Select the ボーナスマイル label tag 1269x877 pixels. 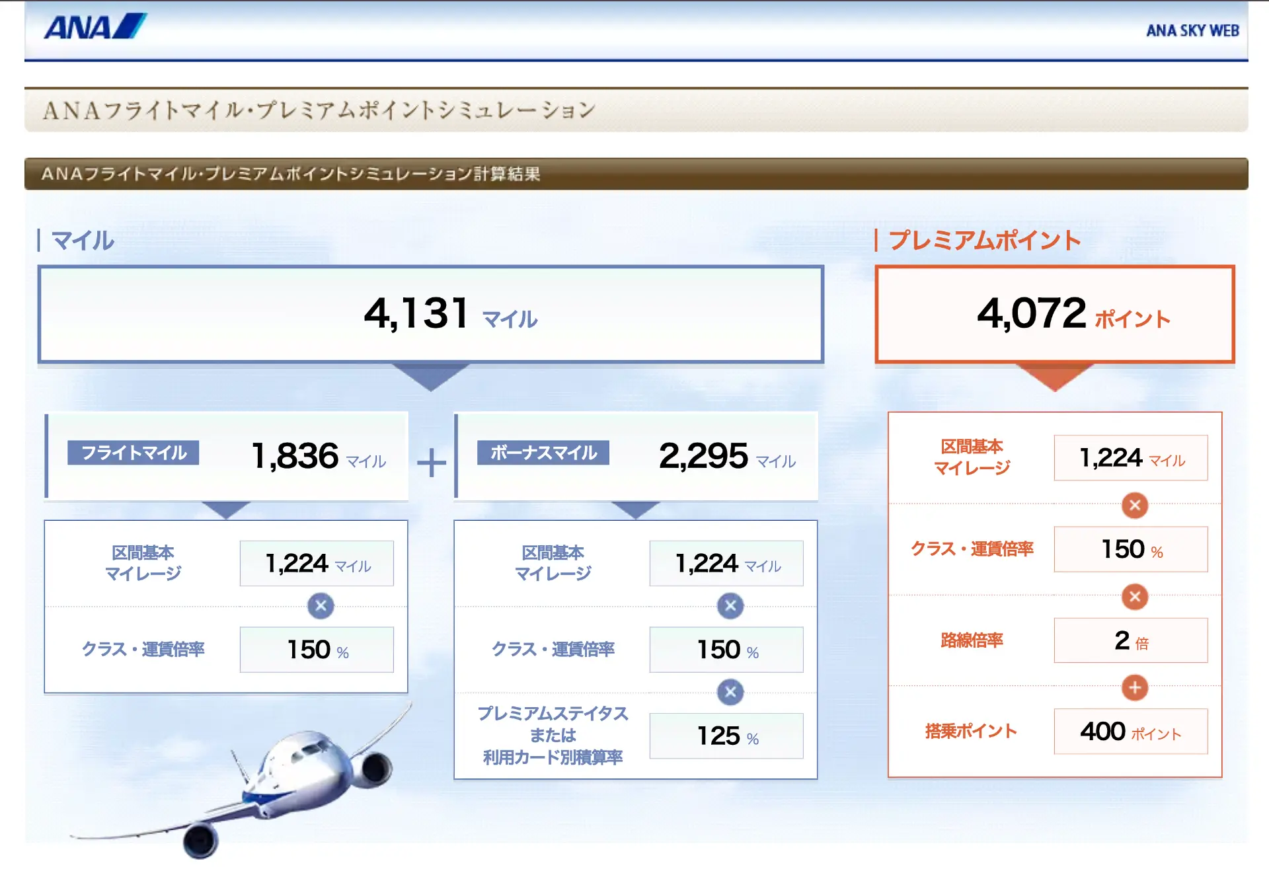[x=543, y=453]
